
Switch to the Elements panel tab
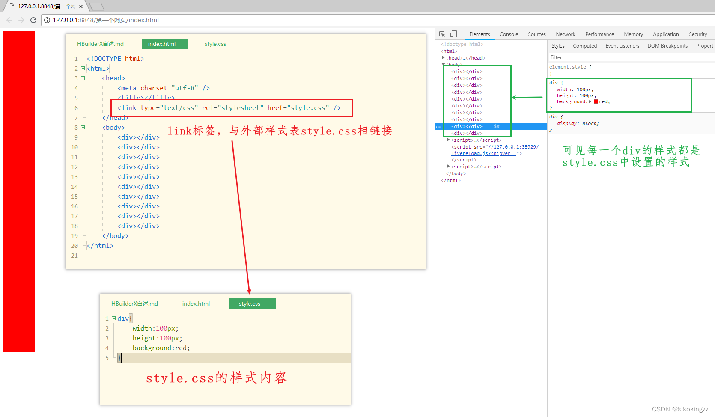pos(480,34)
